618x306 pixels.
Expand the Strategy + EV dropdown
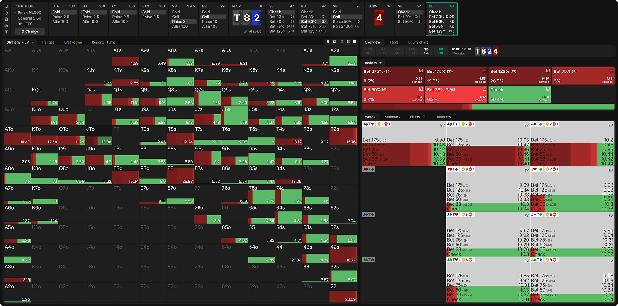(x=20, y=42)
